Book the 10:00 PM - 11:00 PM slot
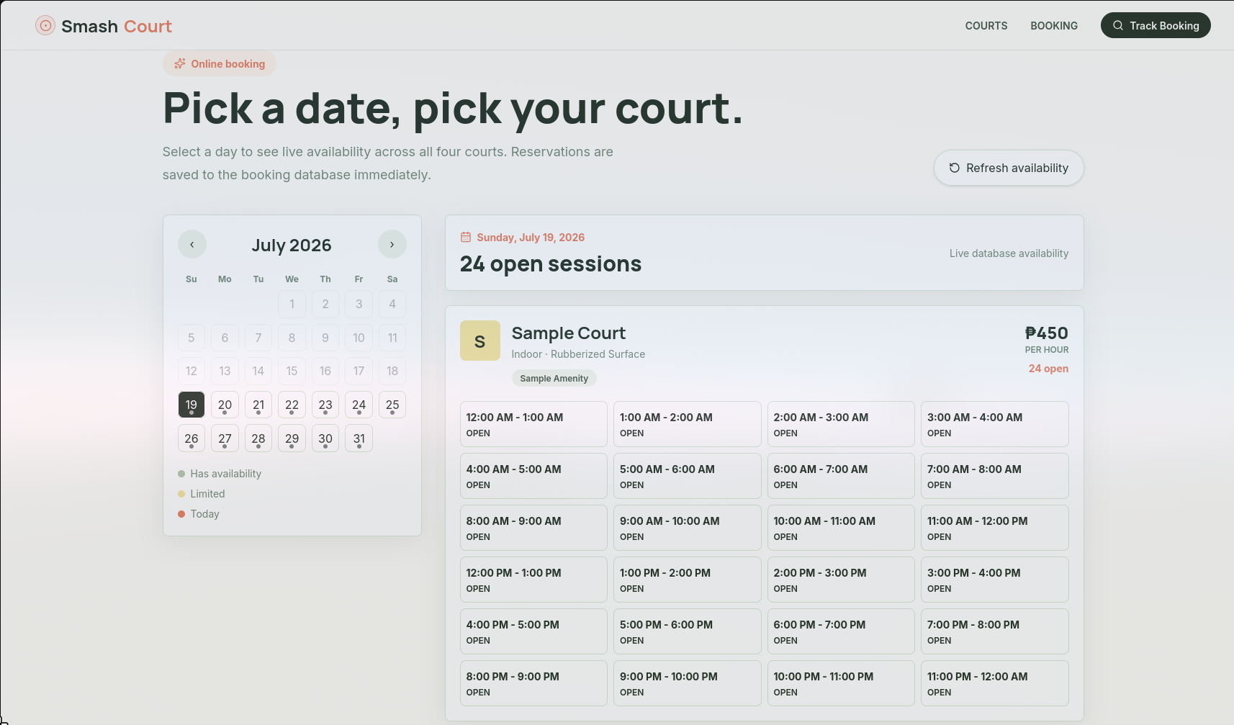1234x725 pixels. coord(841,683)
